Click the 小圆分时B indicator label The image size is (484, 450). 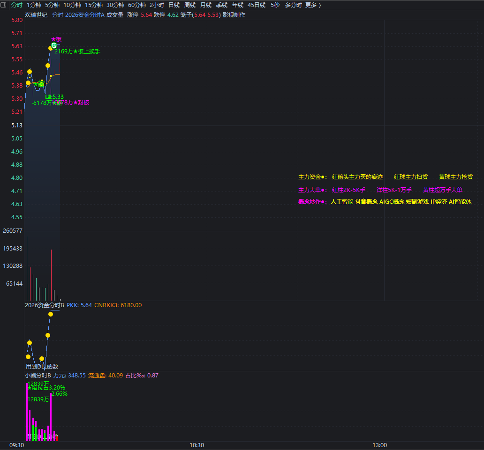coord(38,376)
